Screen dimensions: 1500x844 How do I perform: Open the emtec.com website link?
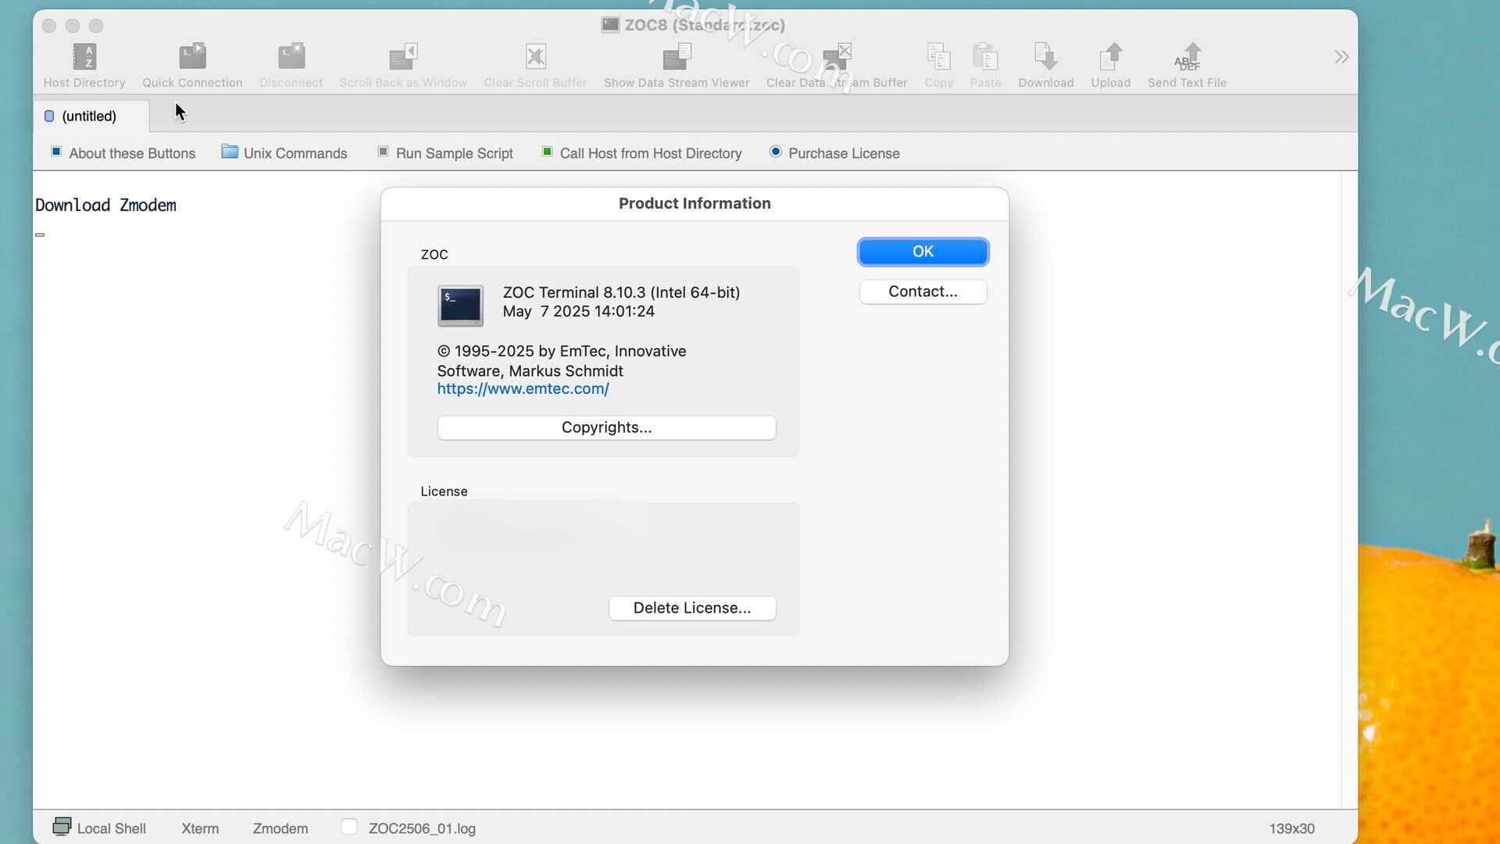point(523,388)
